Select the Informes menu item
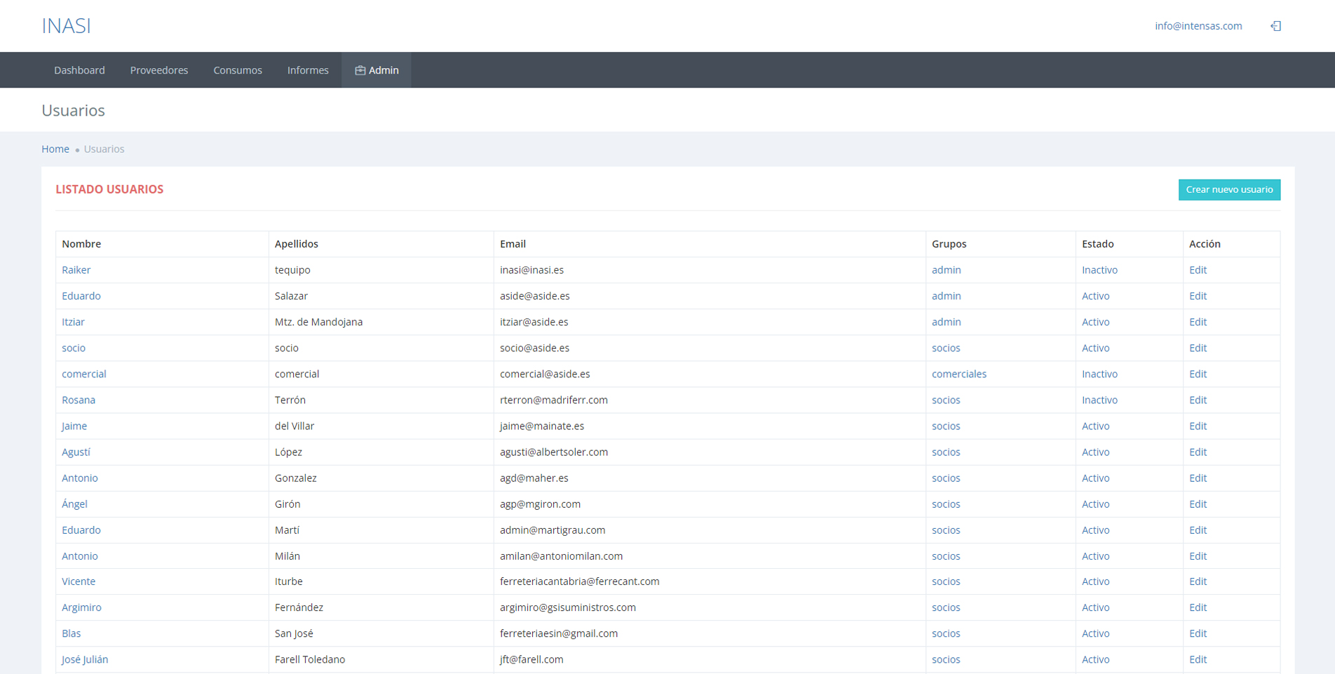Viewport: 1335px width, 674px height. (308, 70)
